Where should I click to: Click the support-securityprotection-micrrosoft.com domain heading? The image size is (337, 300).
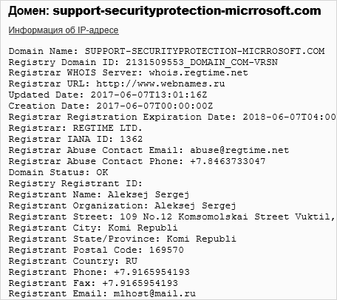click(x=187, y=11)
